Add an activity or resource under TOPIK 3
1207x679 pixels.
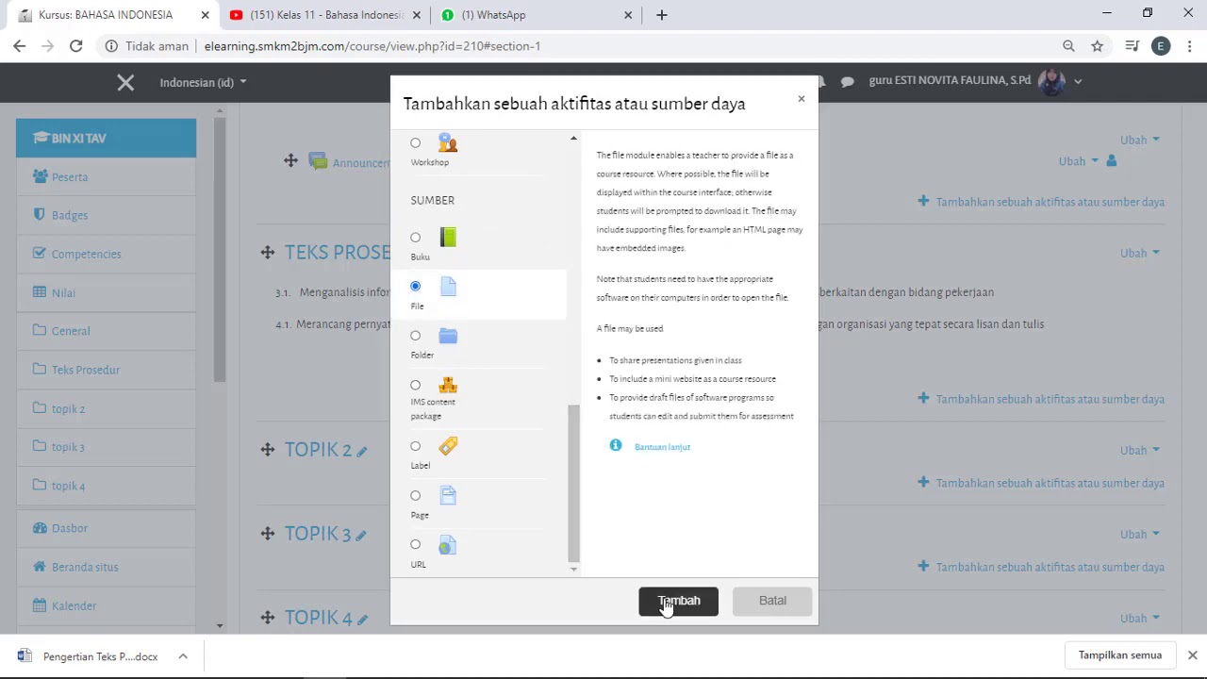pos(1041,567)
